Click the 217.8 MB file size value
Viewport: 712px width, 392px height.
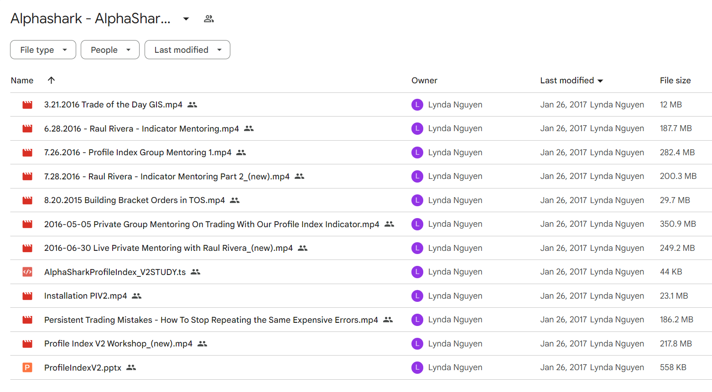676,344
